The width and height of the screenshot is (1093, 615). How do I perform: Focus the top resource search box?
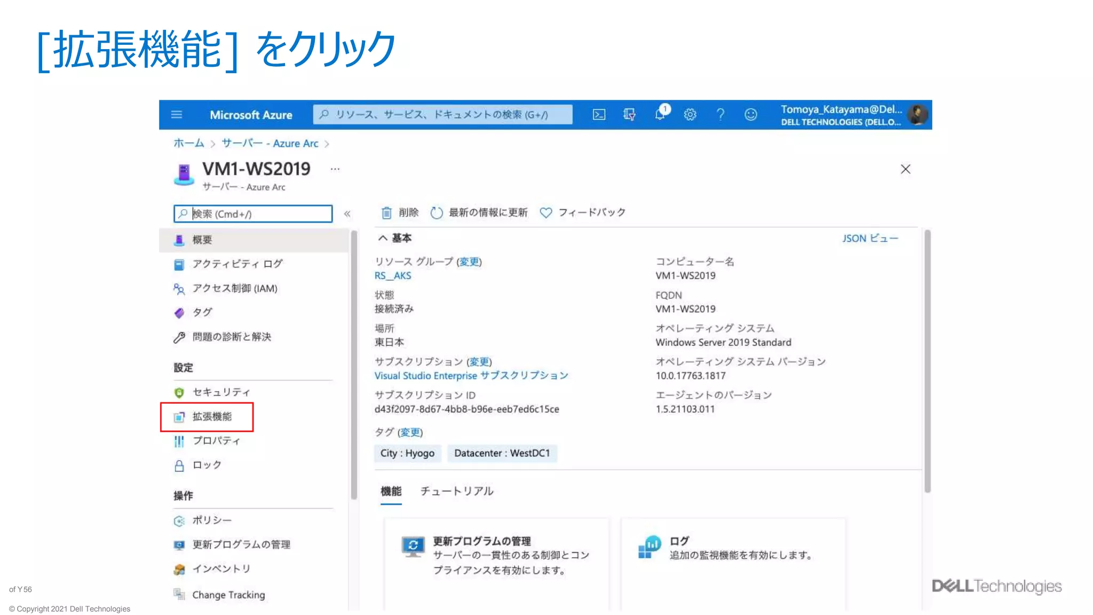click(x=442, y=114)
